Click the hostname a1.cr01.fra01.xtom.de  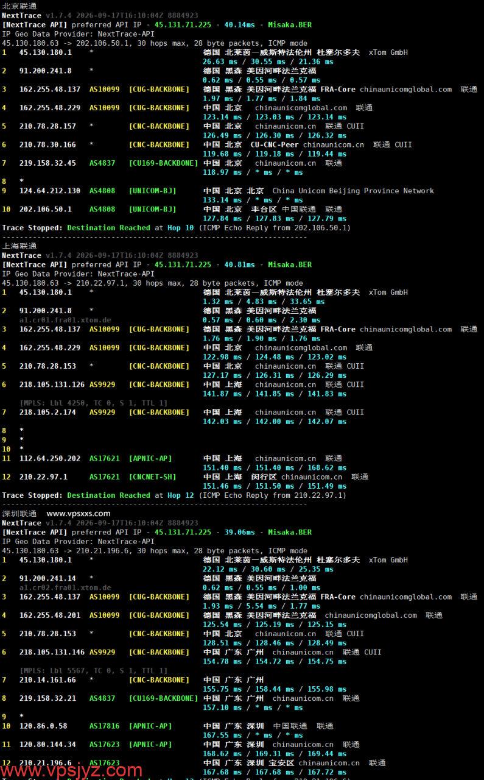click(x=65, y=320)
